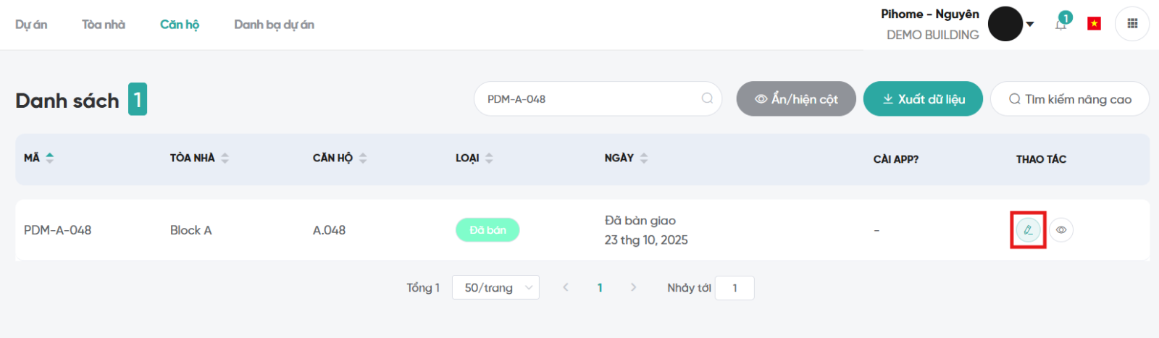This screenshot has width=1159, height=338.
Task: Open Tìm kiếm nâng cao advanced search
Action: 1069,99
